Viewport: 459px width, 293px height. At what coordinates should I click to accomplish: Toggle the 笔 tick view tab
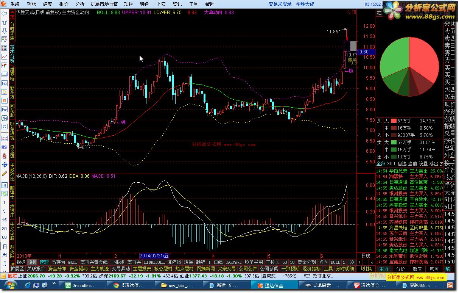448,269
